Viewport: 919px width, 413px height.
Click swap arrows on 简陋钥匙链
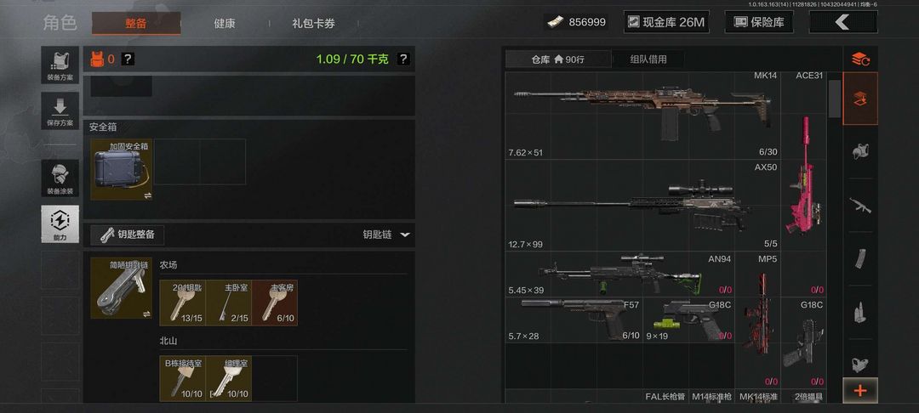(x=147, y=314)
